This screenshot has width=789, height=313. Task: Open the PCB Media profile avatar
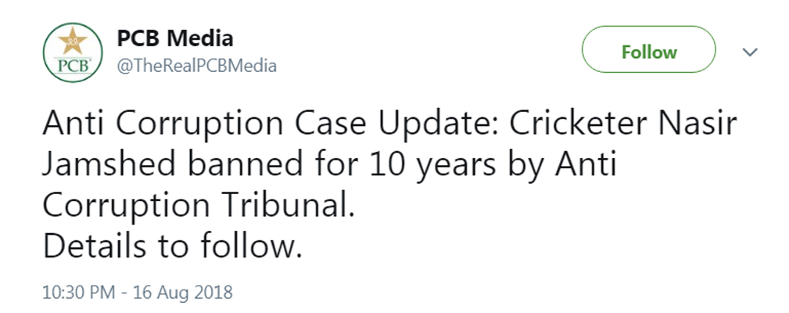[x=73, y=52]
